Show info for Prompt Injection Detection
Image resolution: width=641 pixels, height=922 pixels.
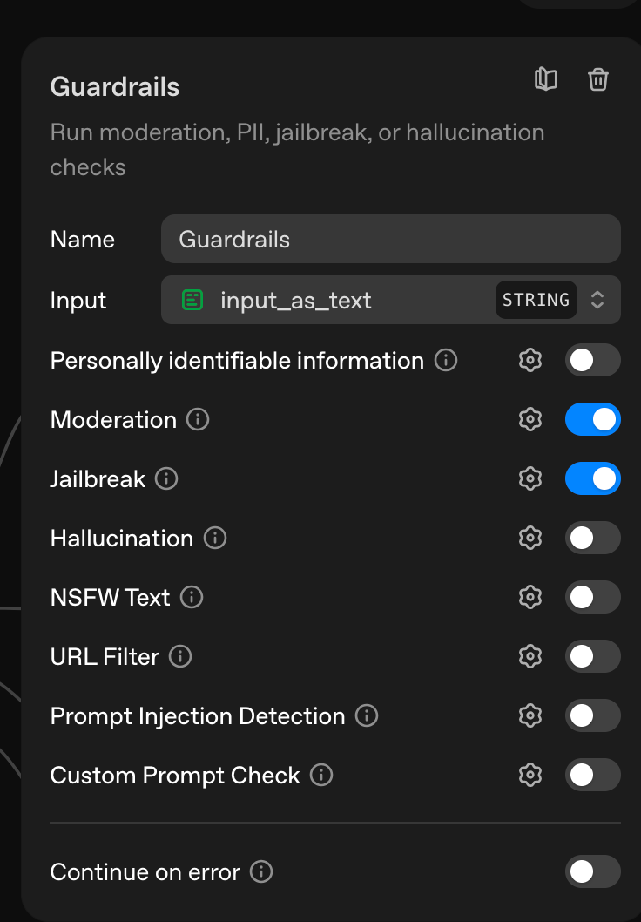click(x=367, y=716)
